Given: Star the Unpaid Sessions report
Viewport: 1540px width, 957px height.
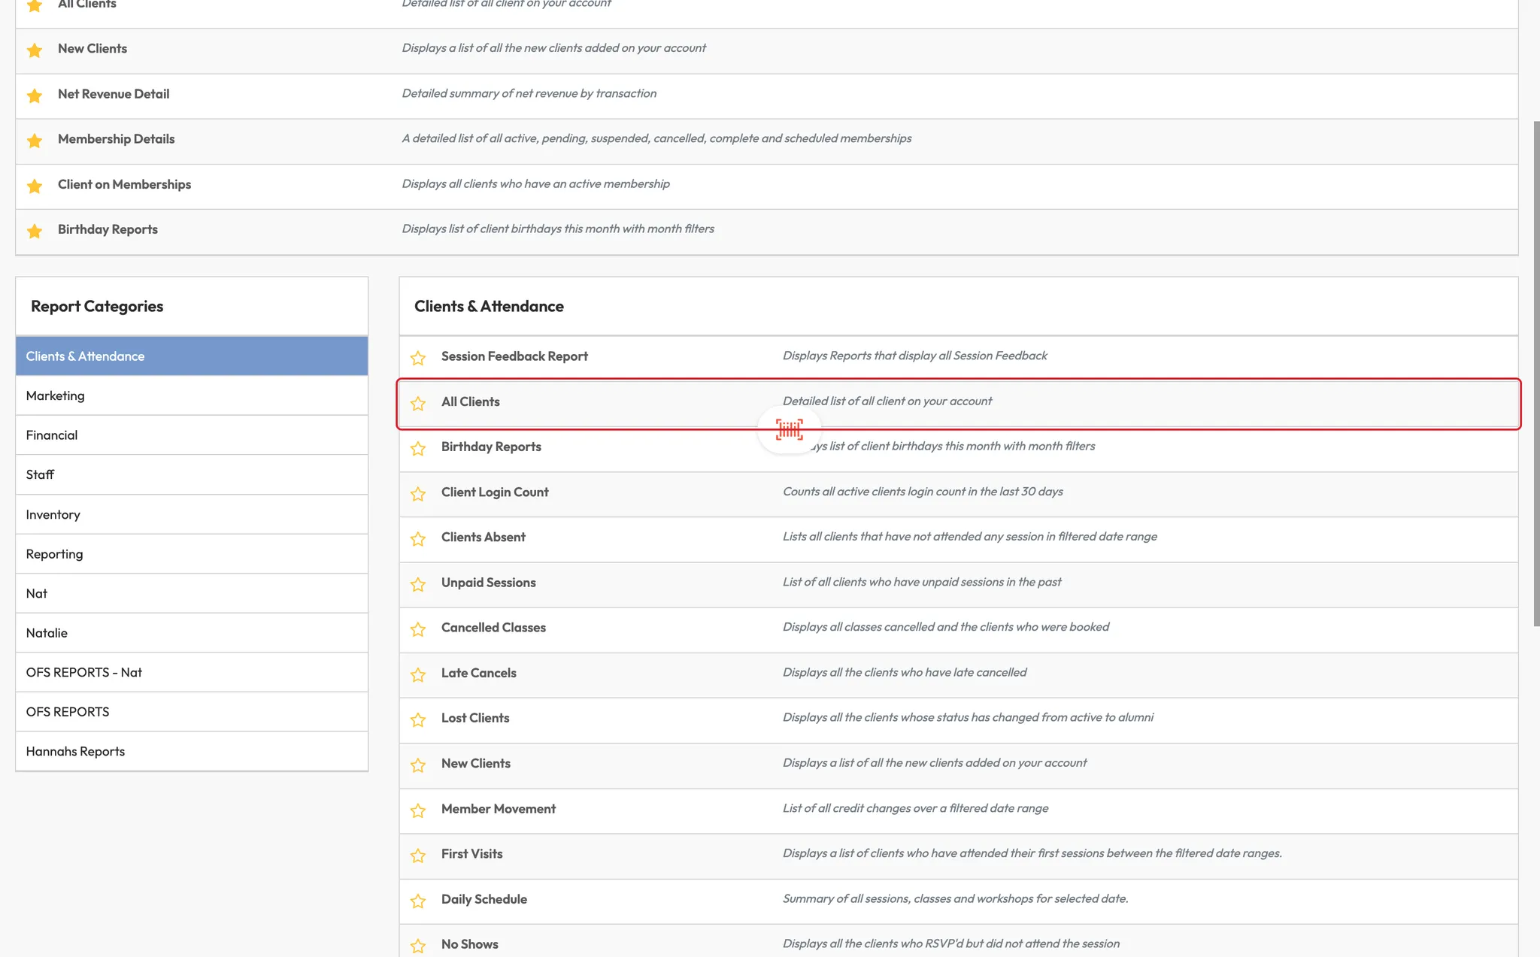Looking at the screenshot, I should (418, 584).
